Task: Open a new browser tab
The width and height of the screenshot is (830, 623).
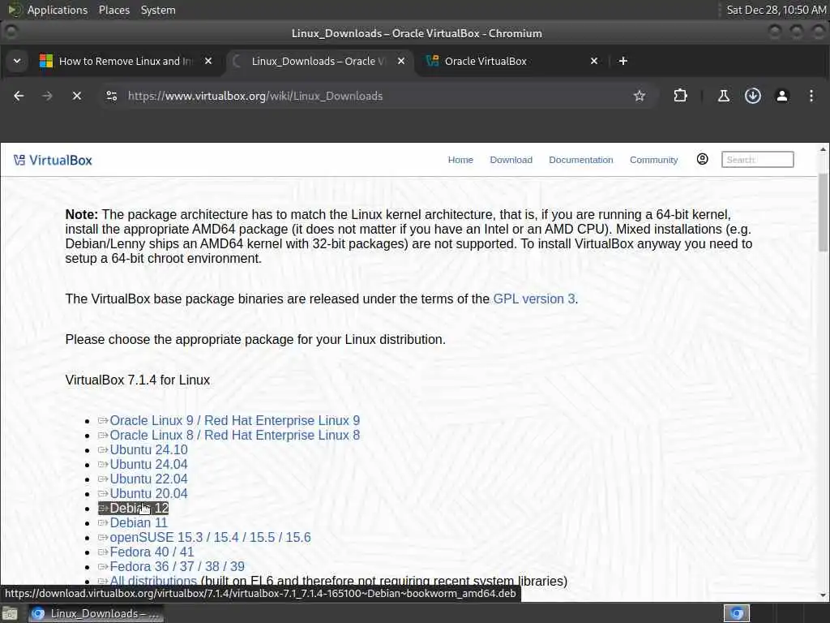Action: 623,61
